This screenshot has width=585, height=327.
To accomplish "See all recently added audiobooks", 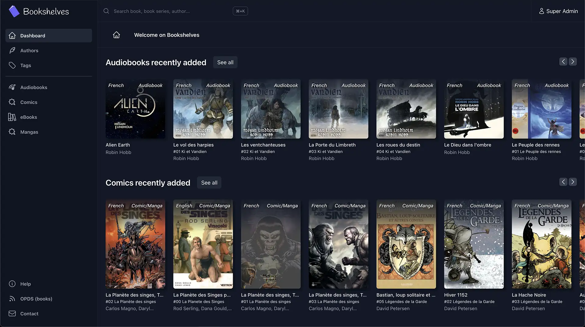I will (225, 62).
